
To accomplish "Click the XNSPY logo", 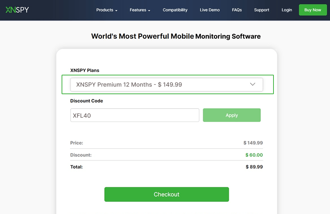I will pyautogui.click(x=17, y=10).
